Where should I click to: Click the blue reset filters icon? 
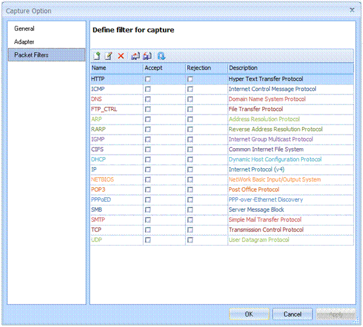161,56
